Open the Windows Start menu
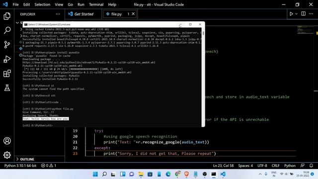 click(x=95, y=174)
